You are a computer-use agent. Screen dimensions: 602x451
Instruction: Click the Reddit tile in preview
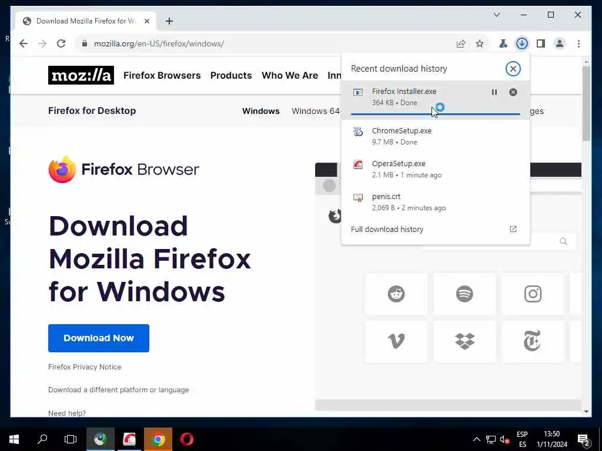click(396, 294)
